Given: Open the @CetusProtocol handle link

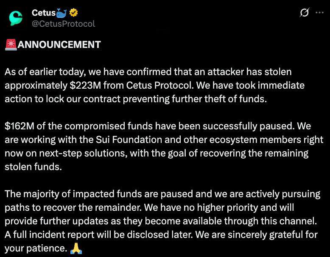Looking at the screenshot, I should tap(63, 24).
